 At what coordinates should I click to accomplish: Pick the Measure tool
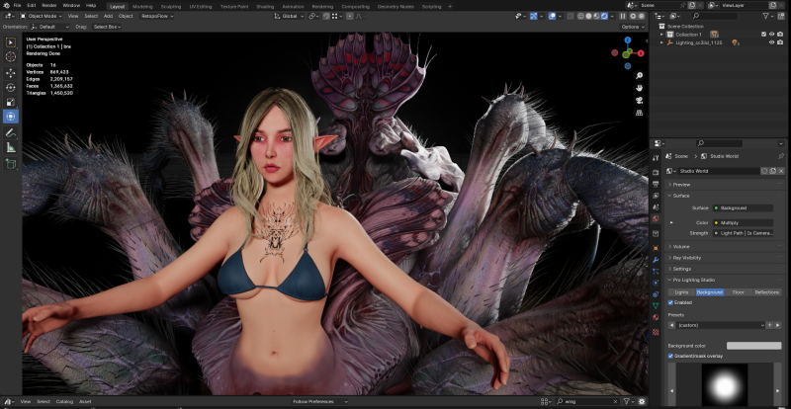[x=11, y=147]
